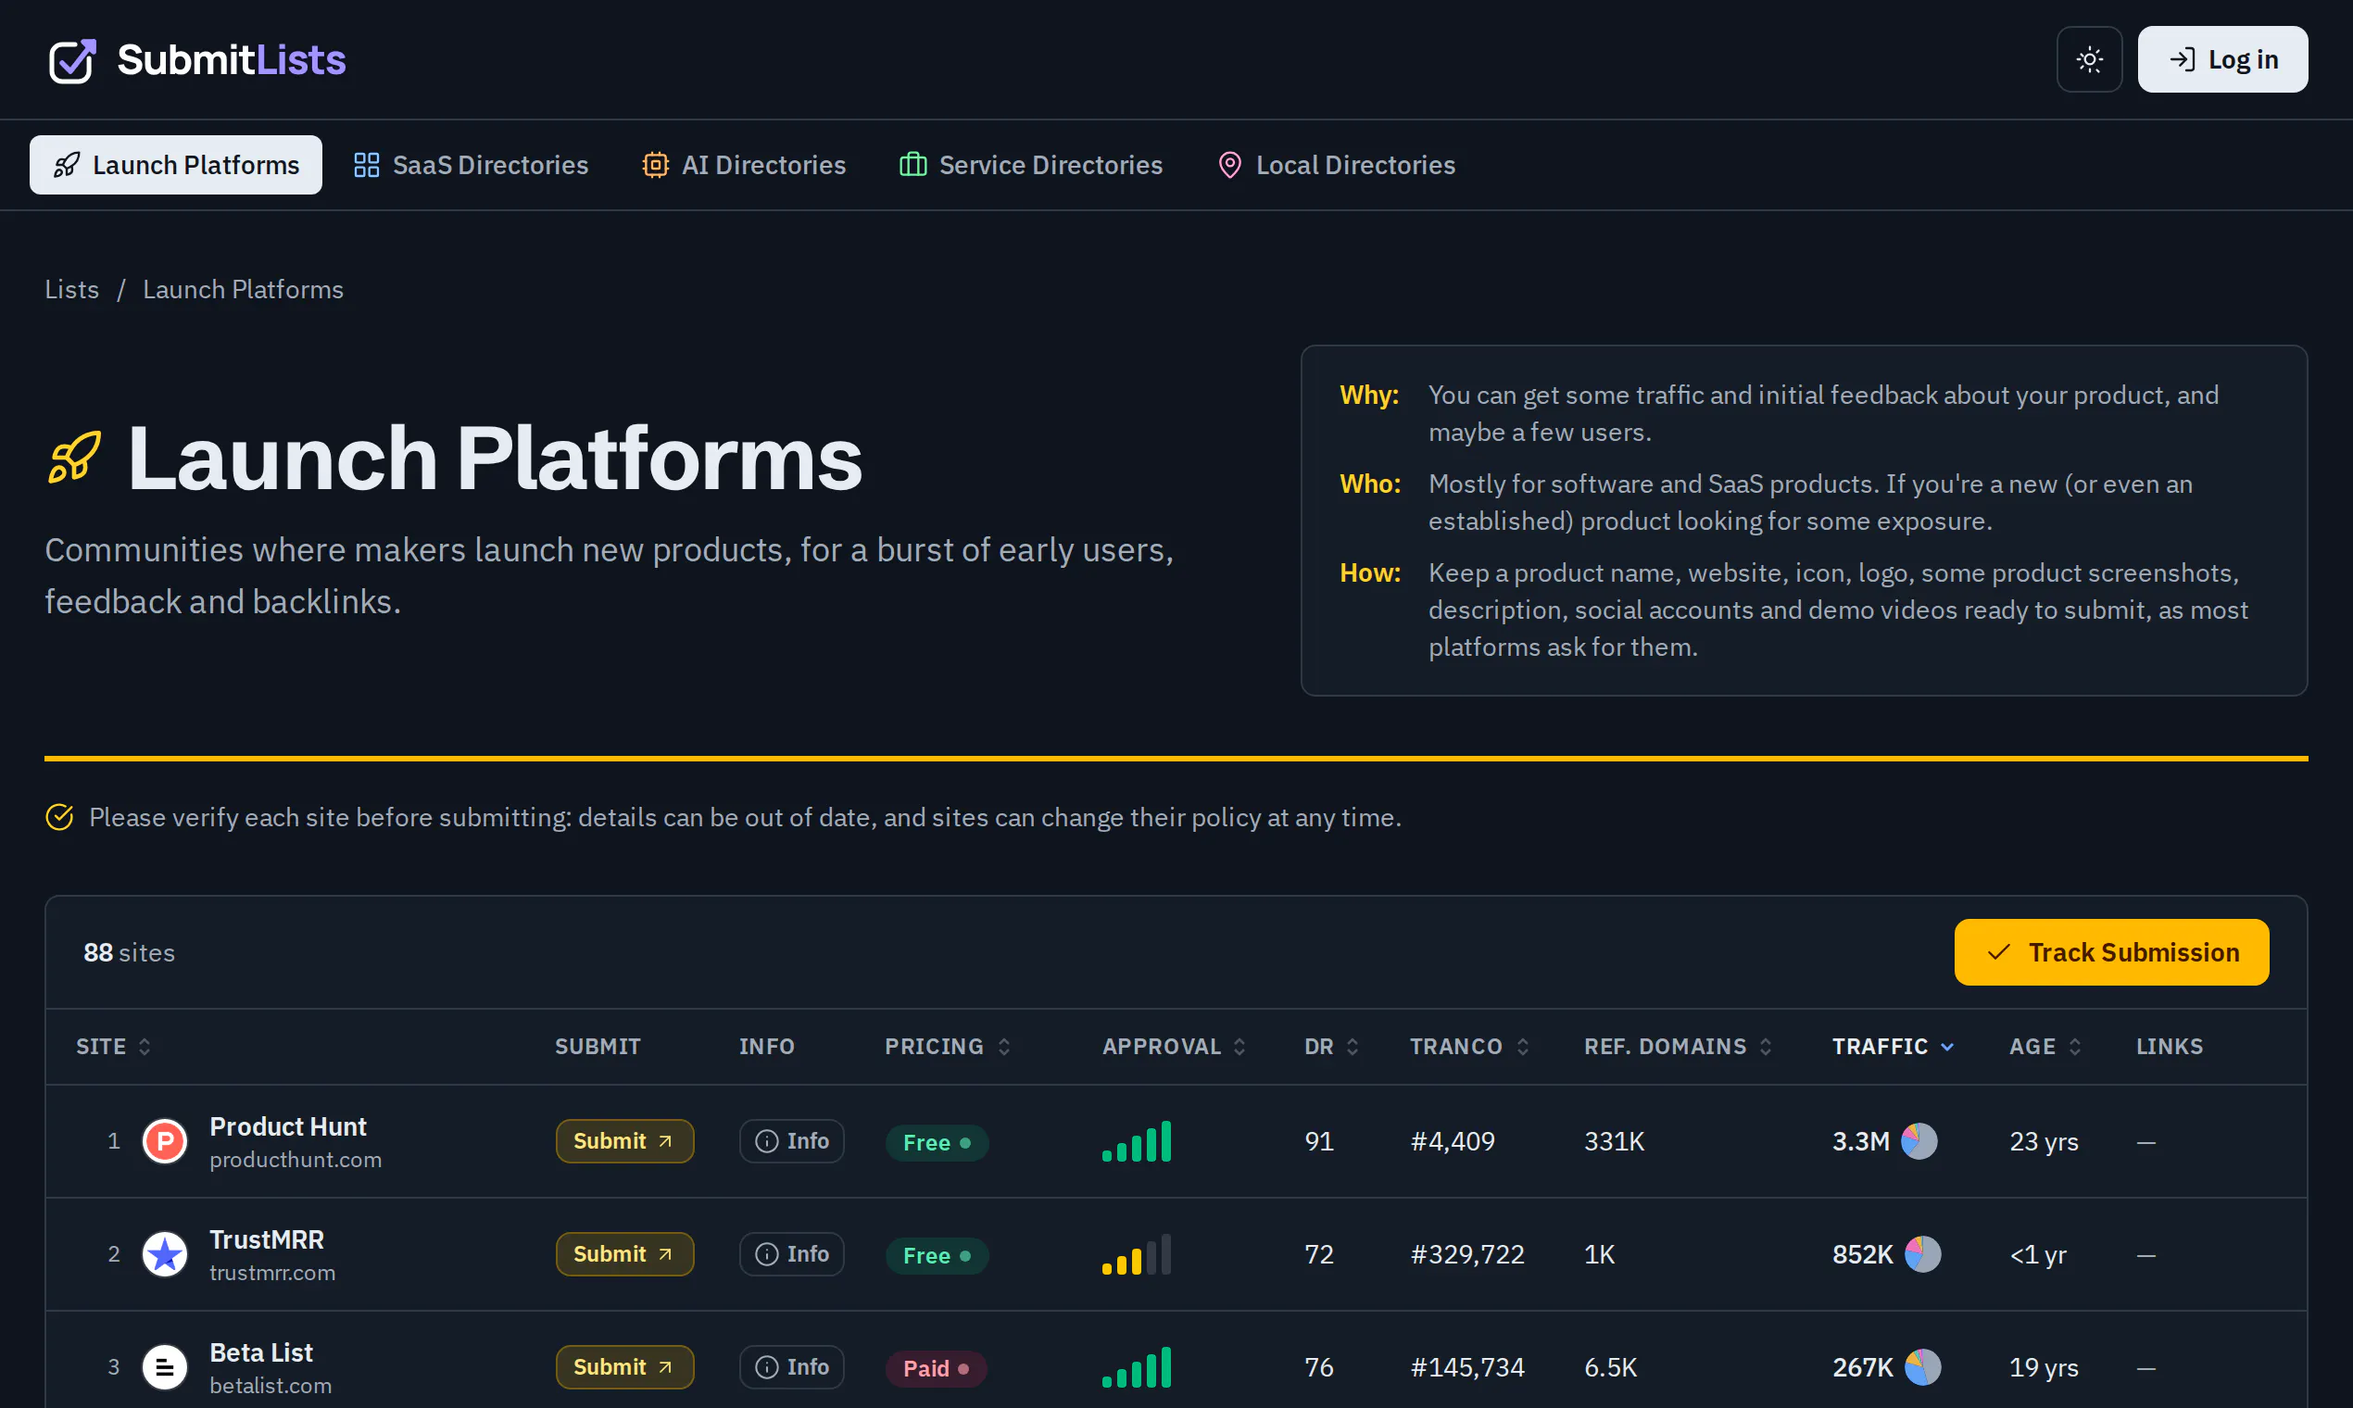Open Info for Beta List
The height and width of the screenshot is (1408, 2353).
(x=791, y=1366)
